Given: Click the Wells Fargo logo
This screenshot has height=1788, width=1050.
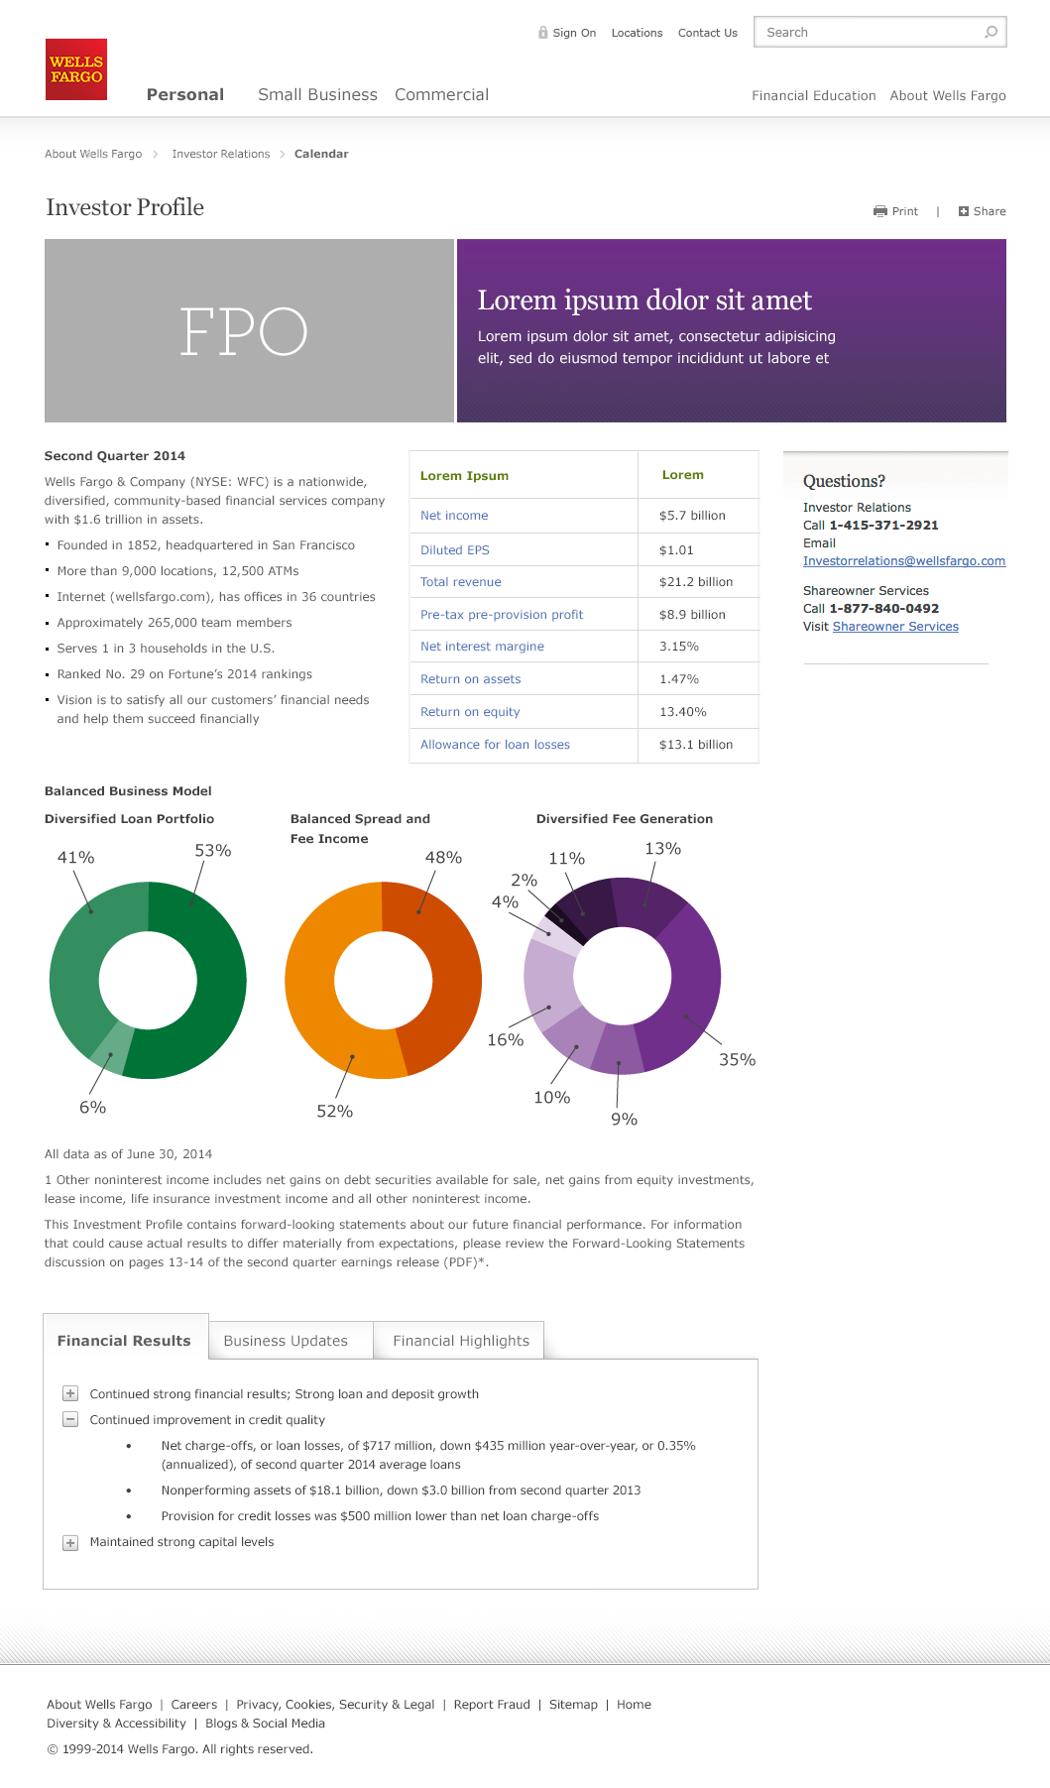Looking at the screenshot, I should [x=76, y=69].
